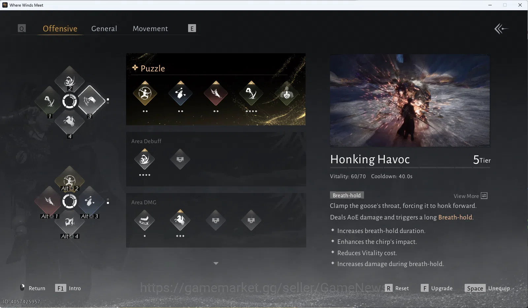Open View More for skill details
The height and width of the screenshot is (308, 528).
pos(471,196)
